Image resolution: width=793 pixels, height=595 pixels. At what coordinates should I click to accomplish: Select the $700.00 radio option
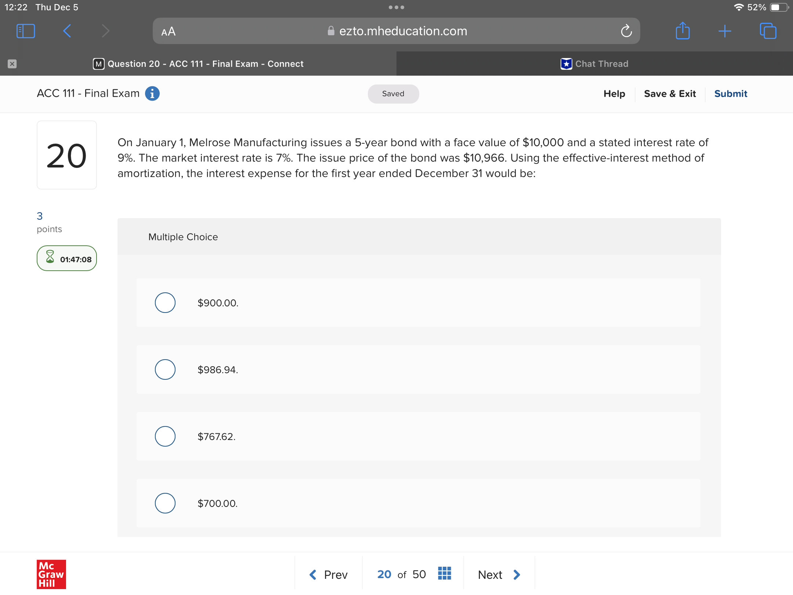click(x=165, y=503)
